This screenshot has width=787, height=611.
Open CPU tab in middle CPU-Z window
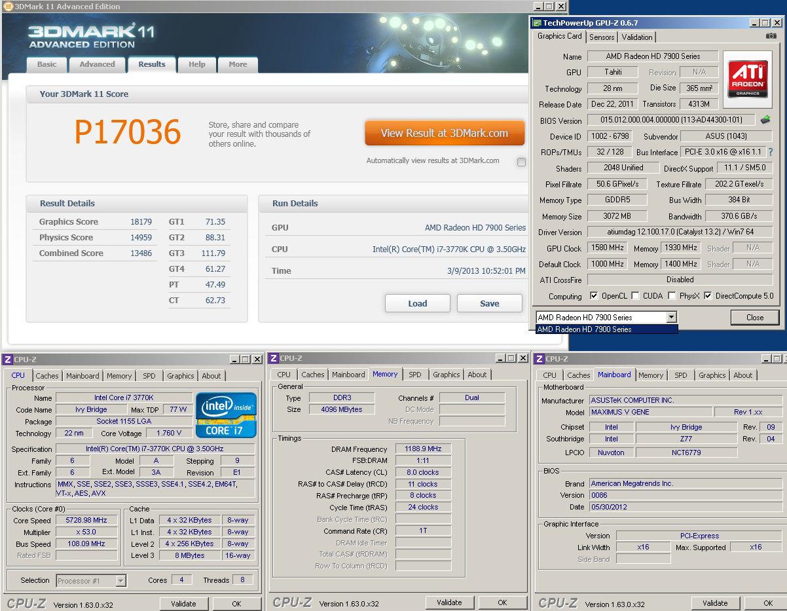pyautogui.click(x=284, y=375)
